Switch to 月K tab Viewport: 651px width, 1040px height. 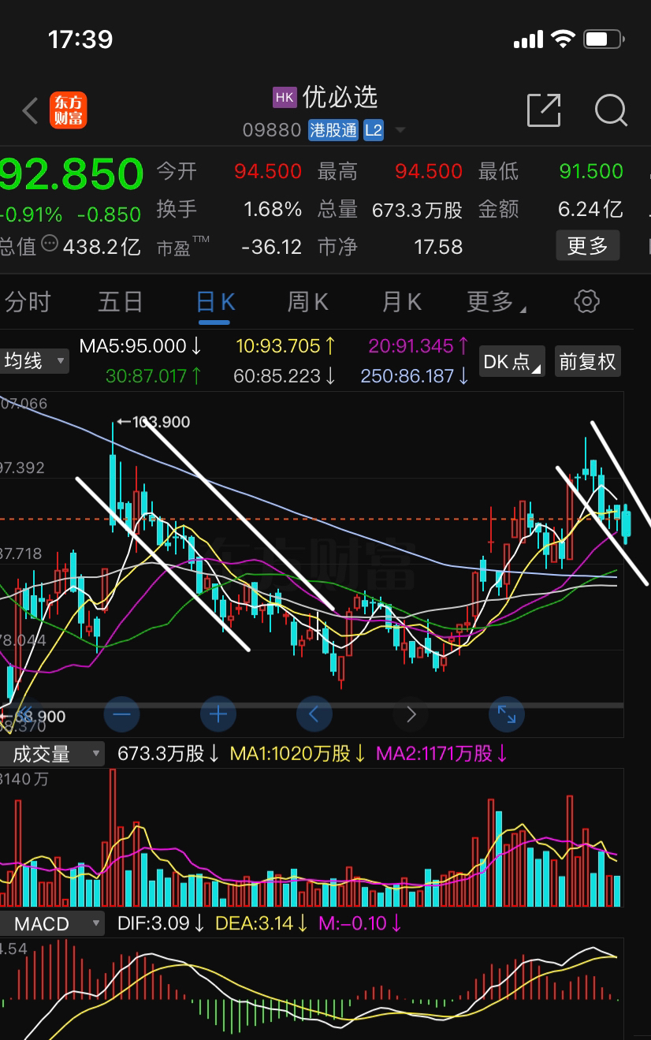tap(402, 302)
